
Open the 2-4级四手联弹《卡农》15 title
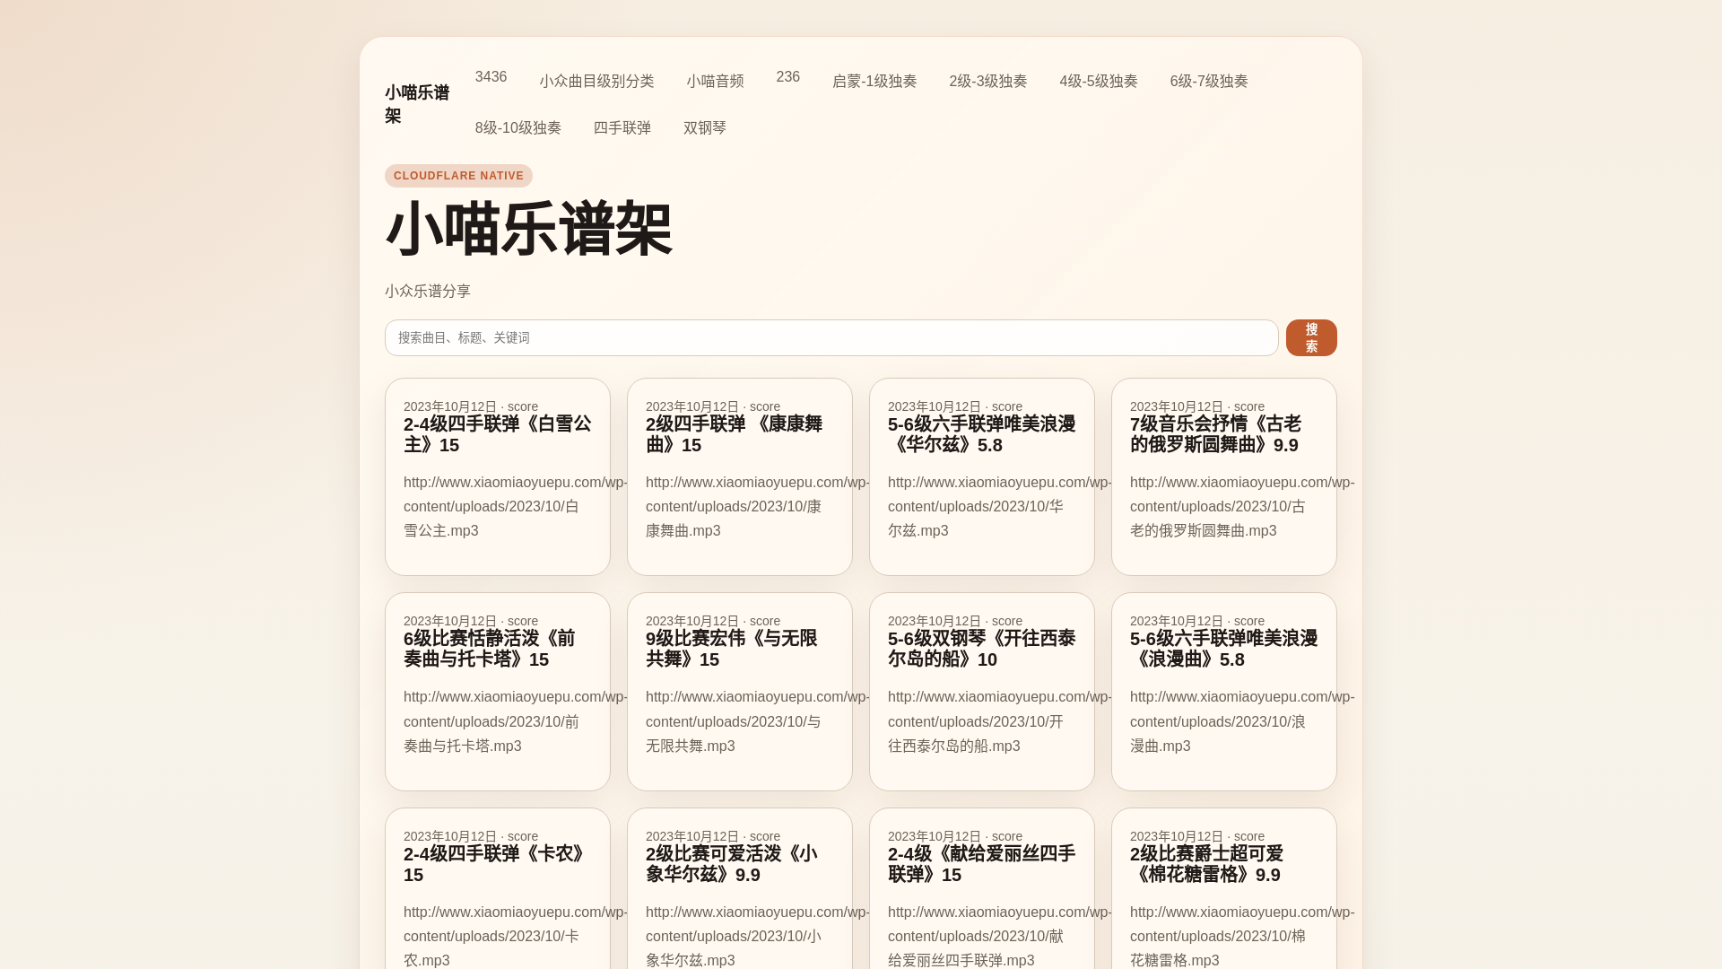click(497, 864)
